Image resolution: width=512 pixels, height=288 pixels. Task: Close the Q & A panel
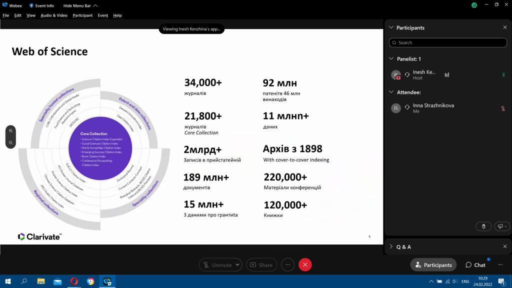[504, 246]
